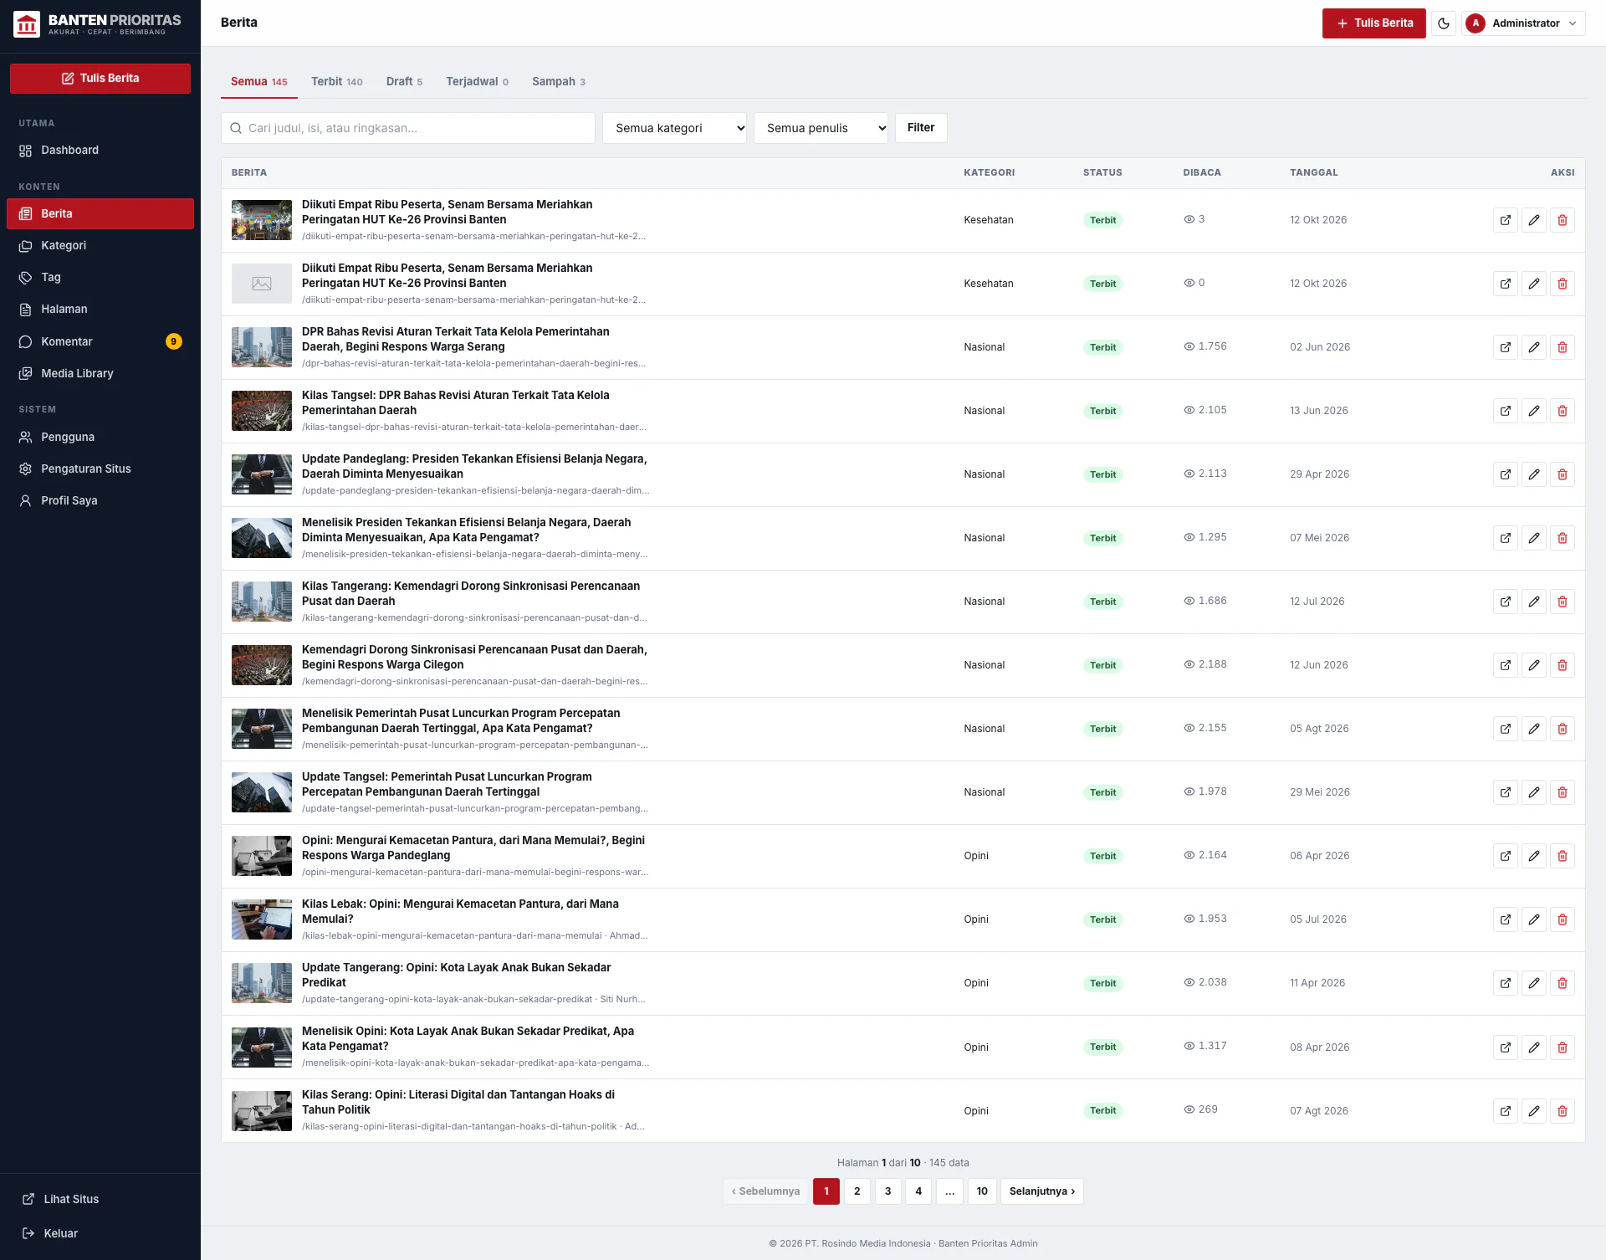
Task: Toggle dark mode moon icon
Action: [1444, 23]
